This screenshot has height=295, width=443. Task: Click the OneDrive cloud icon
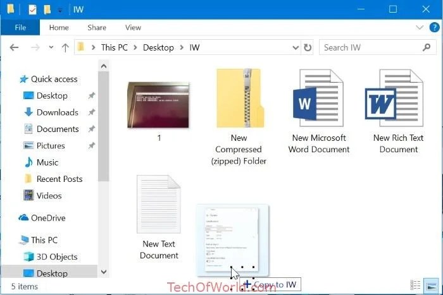coord(23,217)
